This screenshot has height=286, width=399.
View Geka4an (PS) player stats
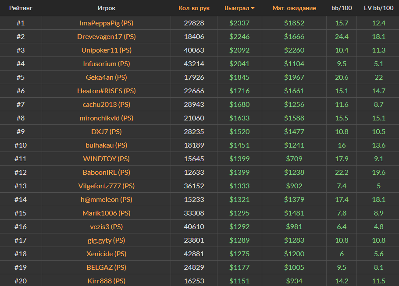[x=107, y=77]
